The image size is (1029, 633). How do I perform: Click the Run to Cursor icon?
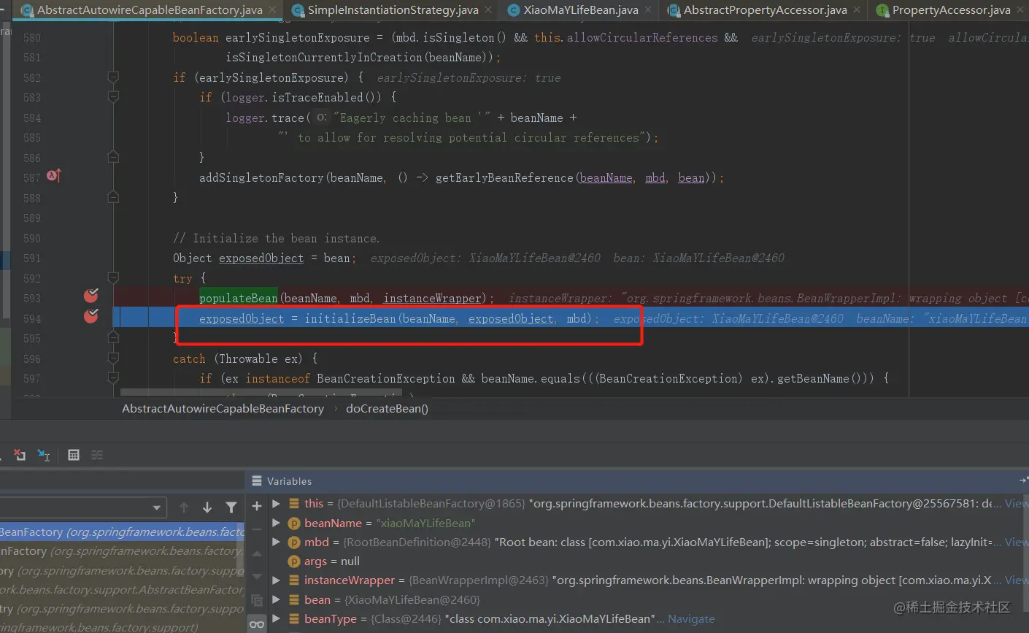tap(44, 455)
